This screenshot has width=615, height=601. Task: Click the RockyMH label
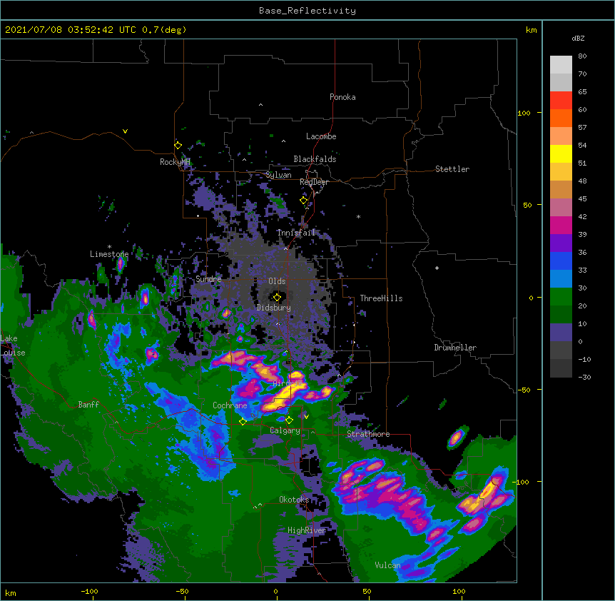point(175,162)
